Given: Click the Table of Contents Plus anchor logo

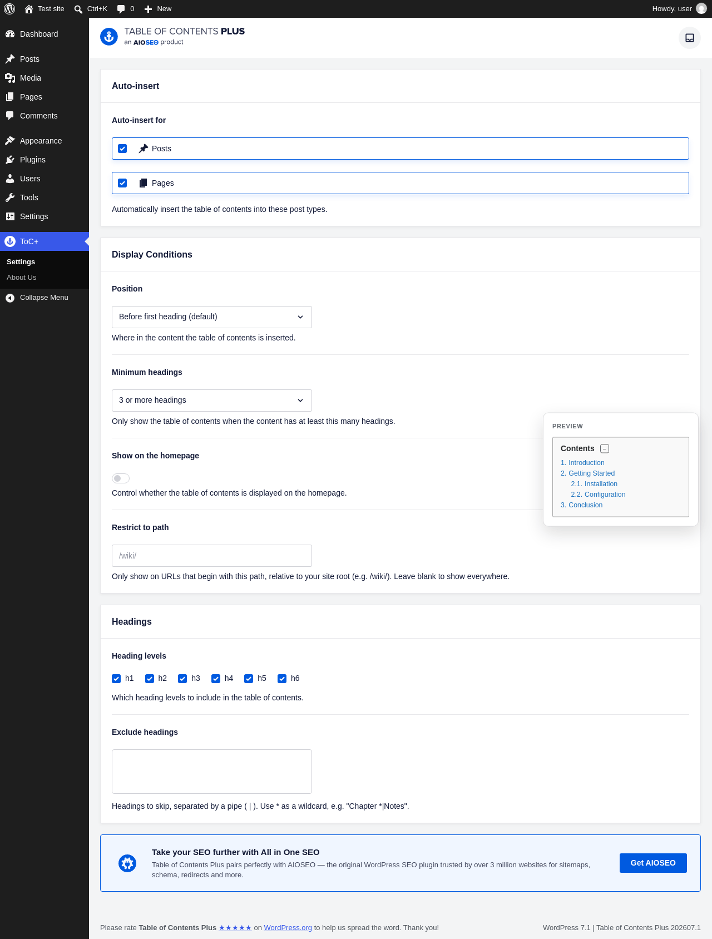Looking at the screenshot, I should [109, 37].
